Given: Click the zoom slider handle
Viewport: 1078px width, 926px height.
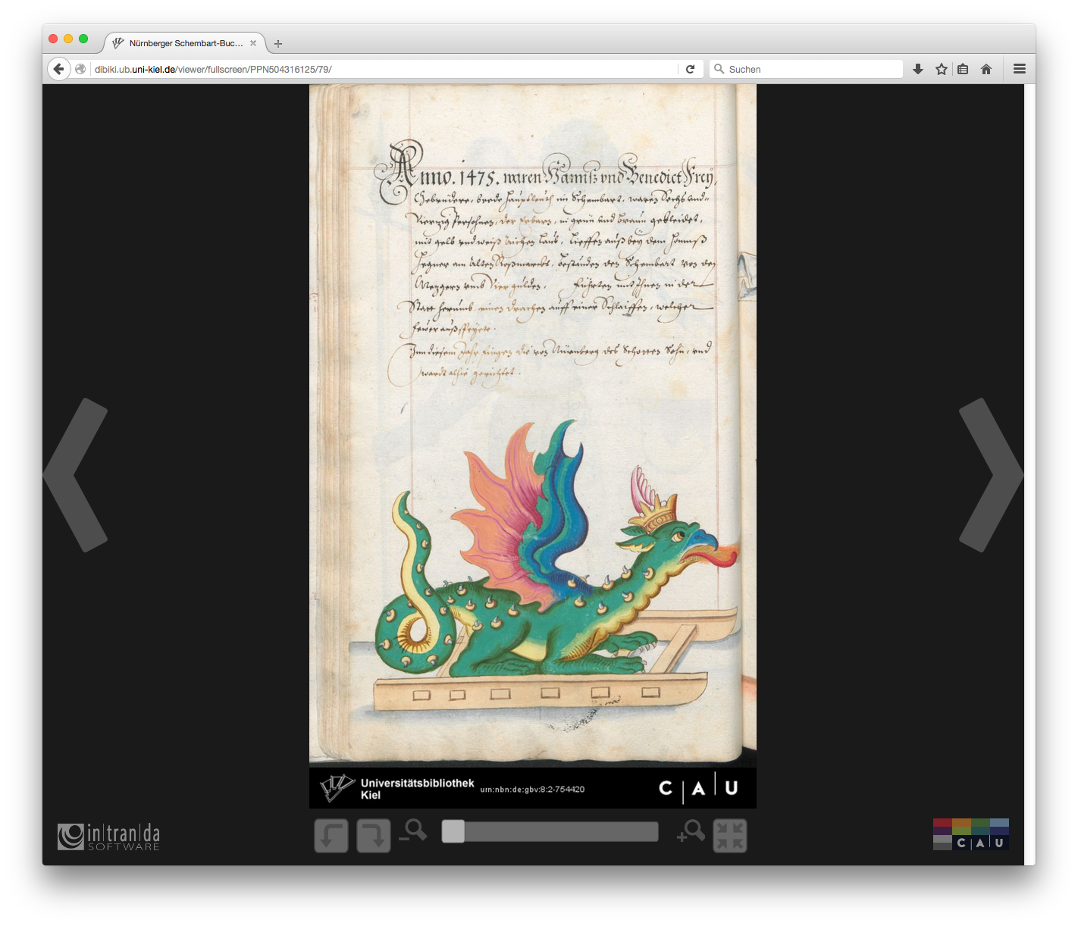Looking at the screenshot, I should 453,831.
